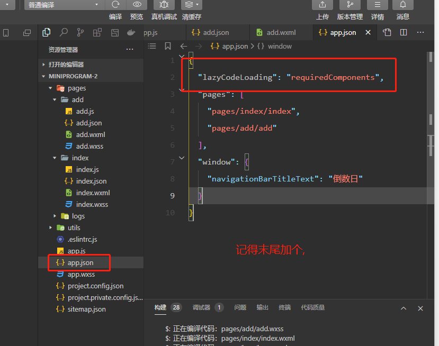Open app.wxss in the file tree
The height and width of the screenshot is (346, 439).
click(x=81, y=275)
